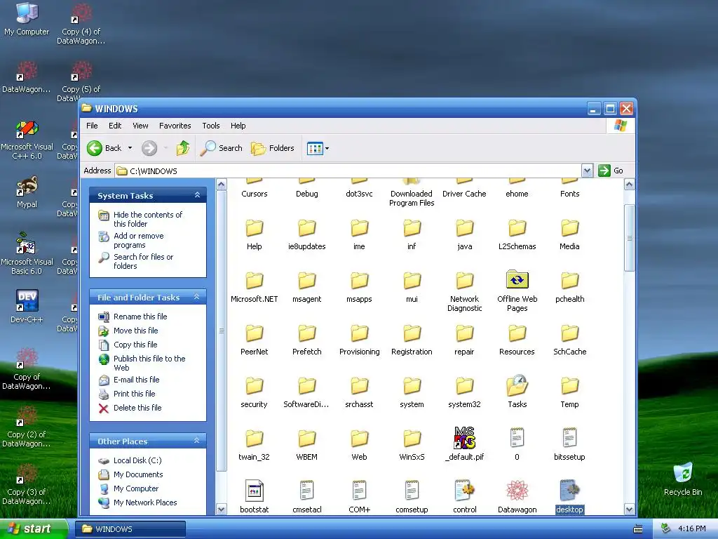Screen dimensions: 718x539
Task: Click Add or remove programs link
Action: pyautogui.click(x=138, y=240)
